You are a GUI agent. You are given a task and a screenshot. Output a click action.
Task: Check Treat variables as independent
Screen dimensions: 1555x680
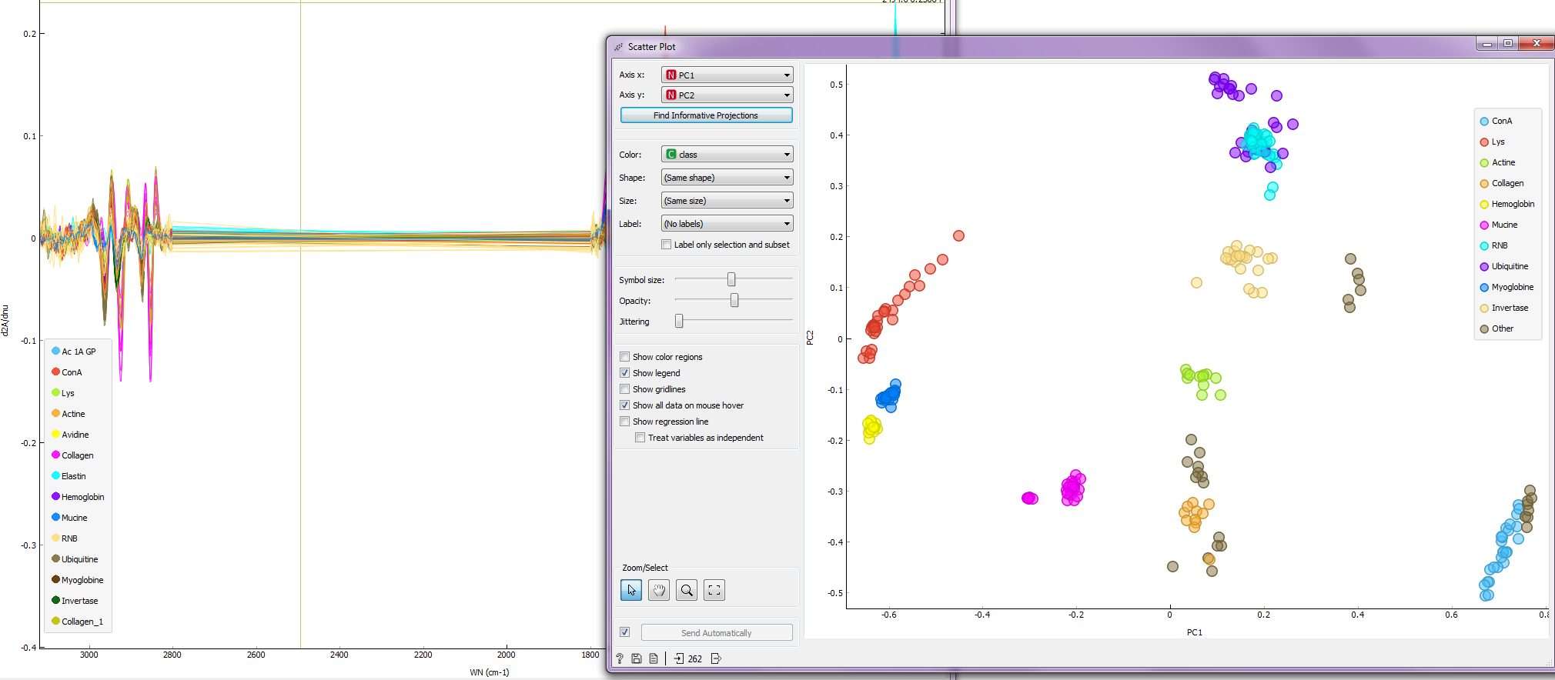pos(640,438)
